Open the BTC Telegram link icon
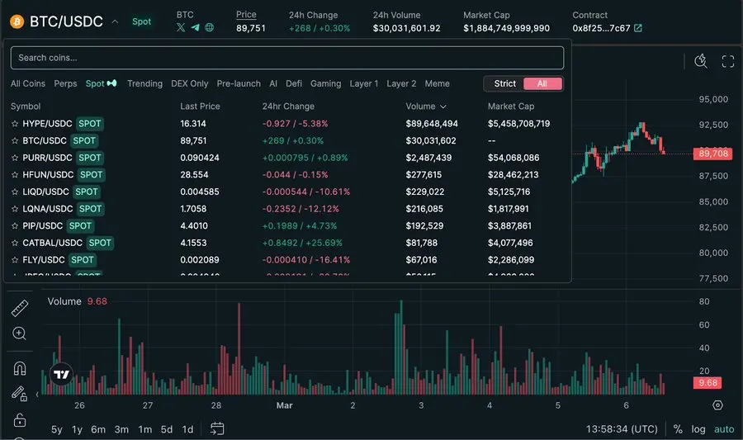 [x=195, y=28]
